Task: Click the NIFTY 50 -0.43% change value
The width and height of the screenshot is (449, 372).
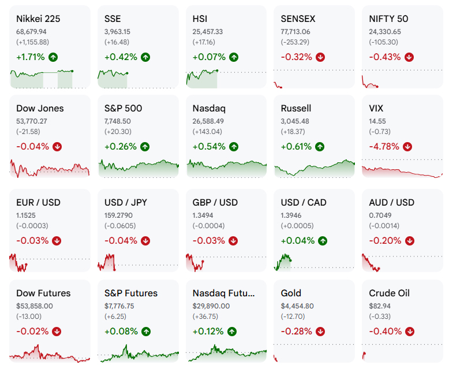Action: tap(384, 57)
